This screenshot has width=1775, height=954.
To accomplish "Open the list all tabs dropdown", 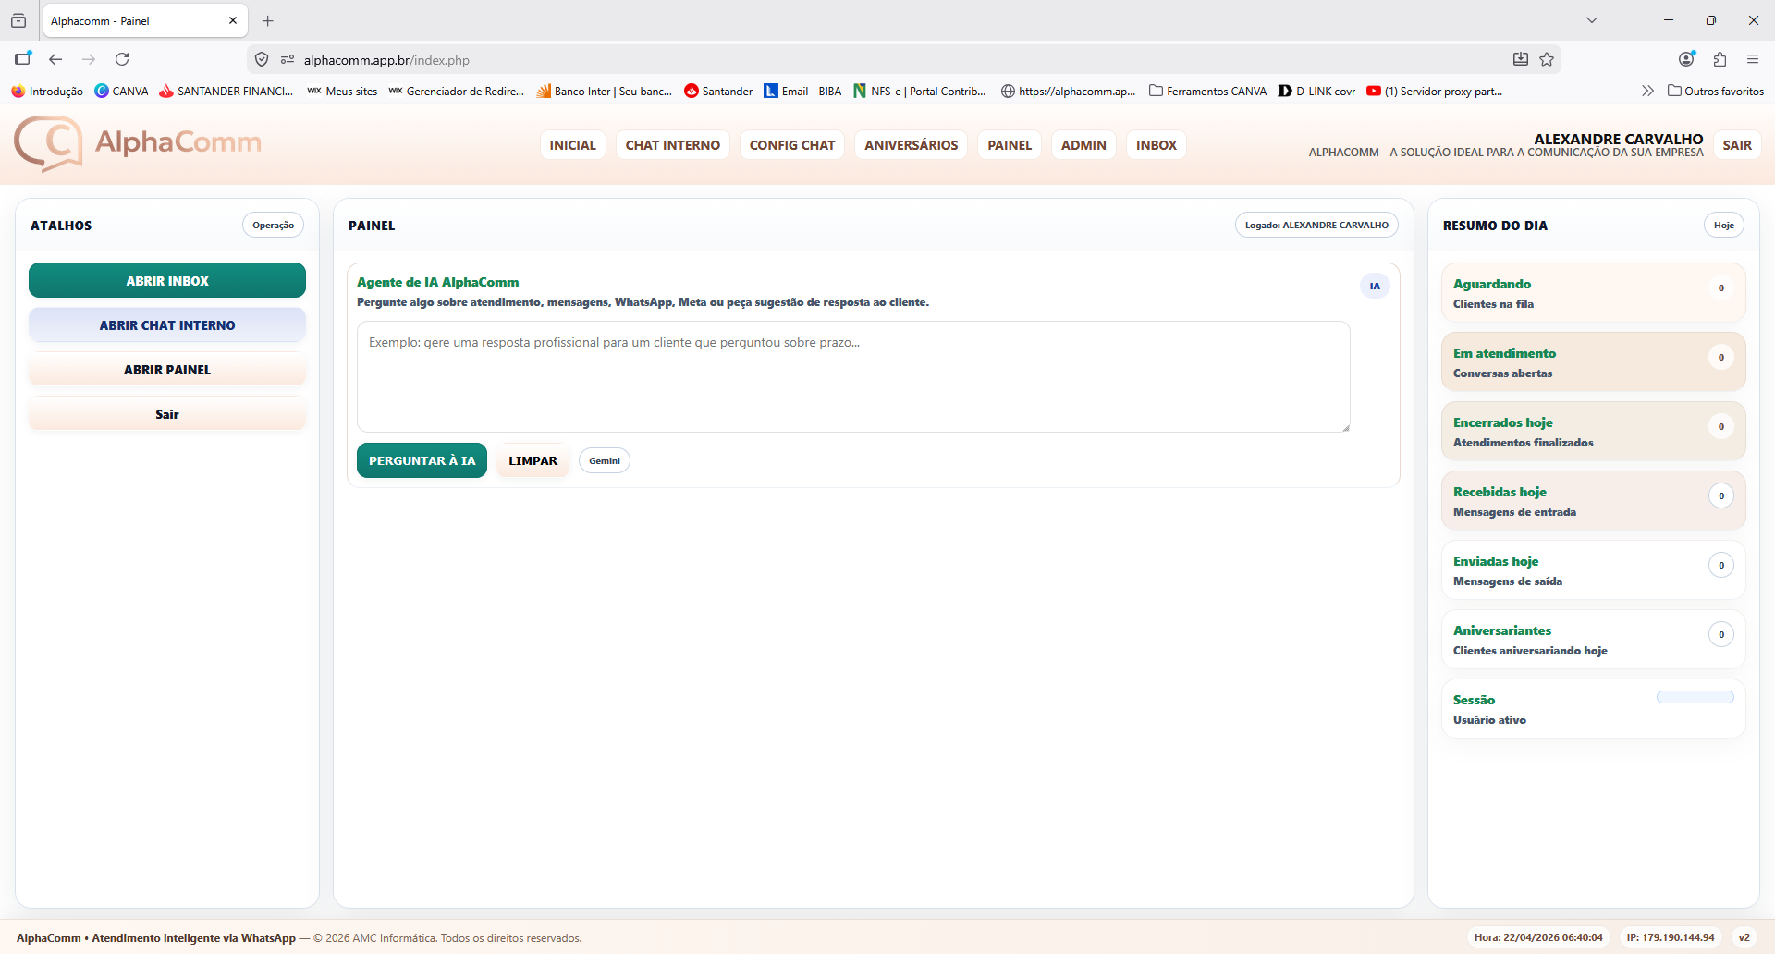I will pos(1591,20).
